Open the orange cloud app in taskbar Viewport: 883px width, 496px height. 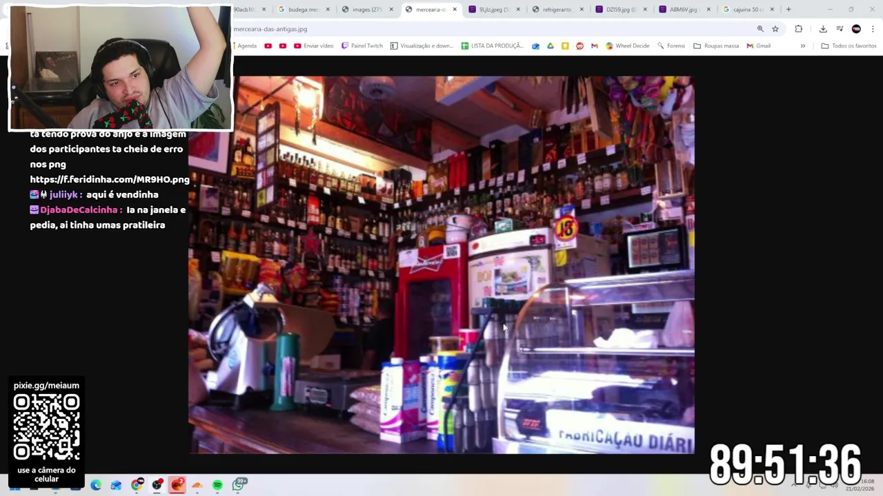pos(197,486)
